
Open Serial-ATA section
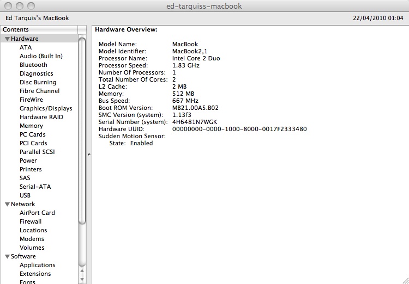(x=35, y=187)
